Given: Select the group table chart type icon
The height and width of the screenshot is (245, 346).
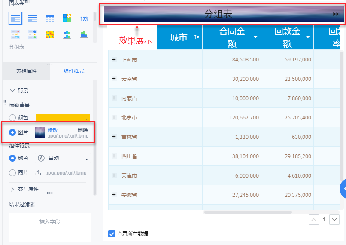Looking at the screenshot, I should [15, 18].
